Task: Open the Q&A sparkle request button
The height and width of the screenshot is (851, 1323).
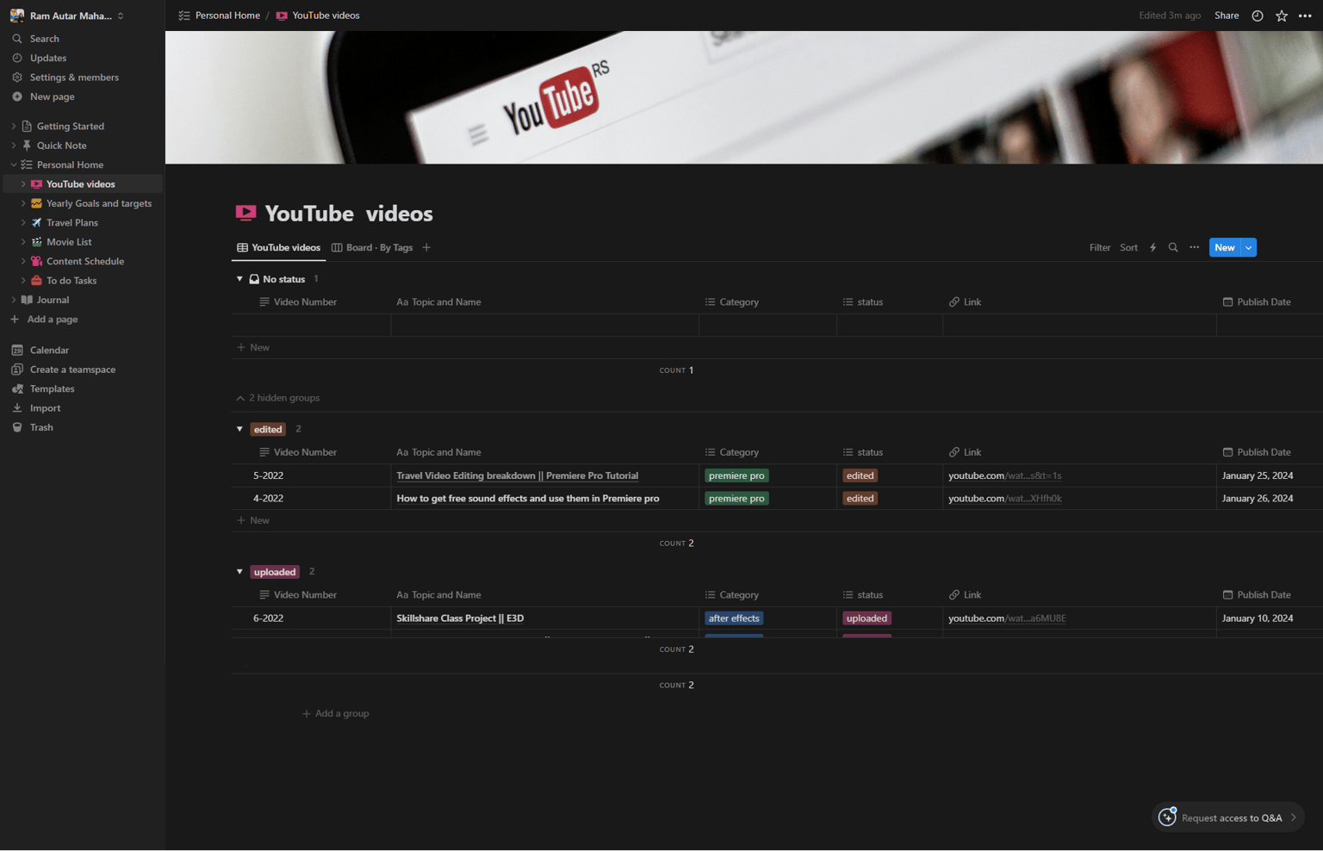Action: [1227, 817]
